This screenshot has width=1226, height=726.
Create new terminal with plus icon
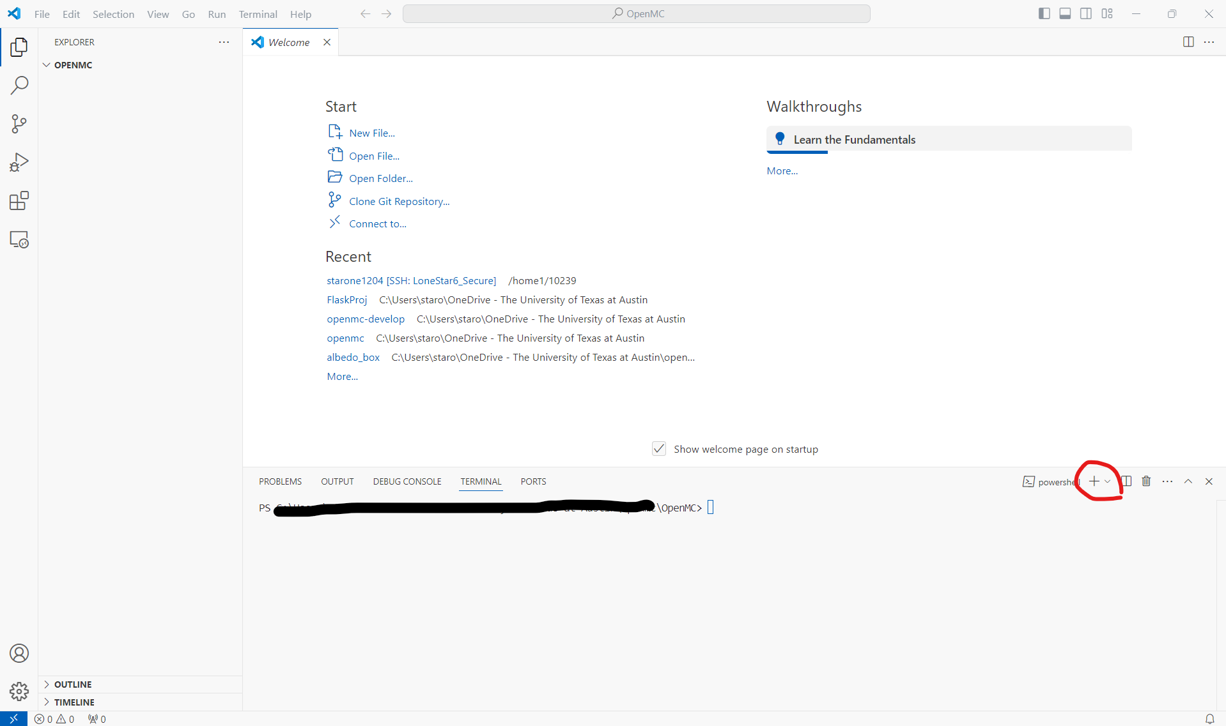click(x=1094, y=481)
